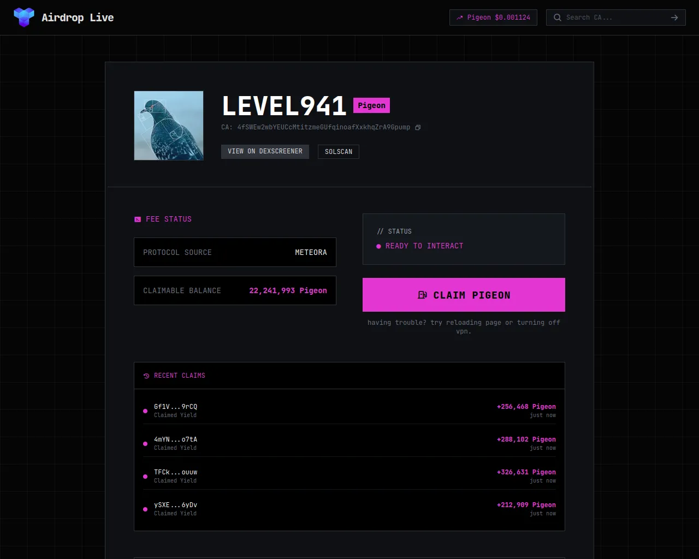Click the Fee Status heading text
The height and width of the screenshot is (559, 699).
(x=169, y=219)
